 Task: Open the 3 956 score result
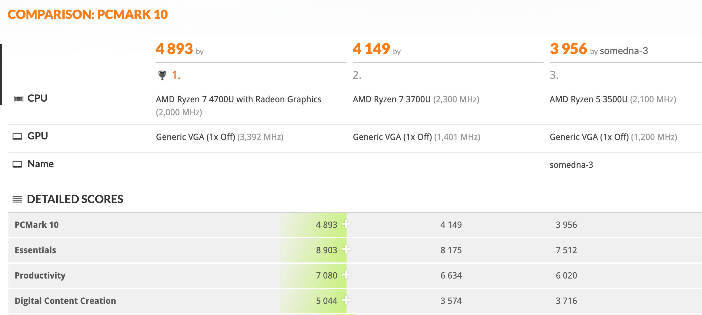568,49
